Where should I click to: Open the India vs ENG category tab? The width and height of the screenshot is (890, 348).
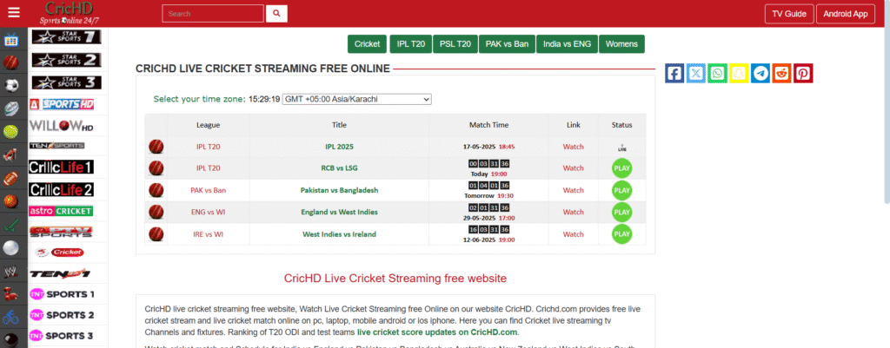tap(567, 44)
